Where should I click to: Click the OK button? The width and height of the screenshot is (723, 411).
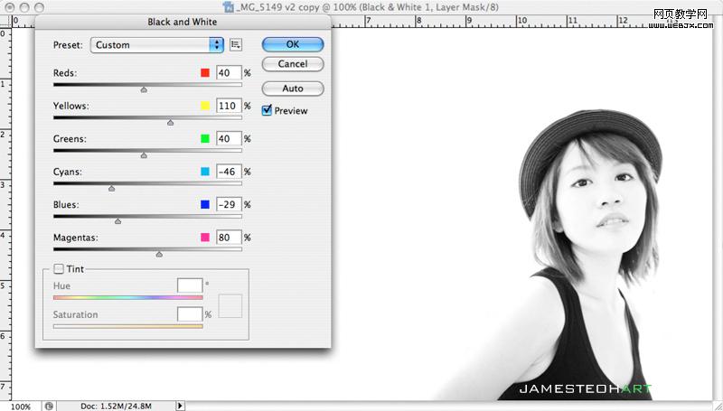pyautogui.click(x=292, y=43)
